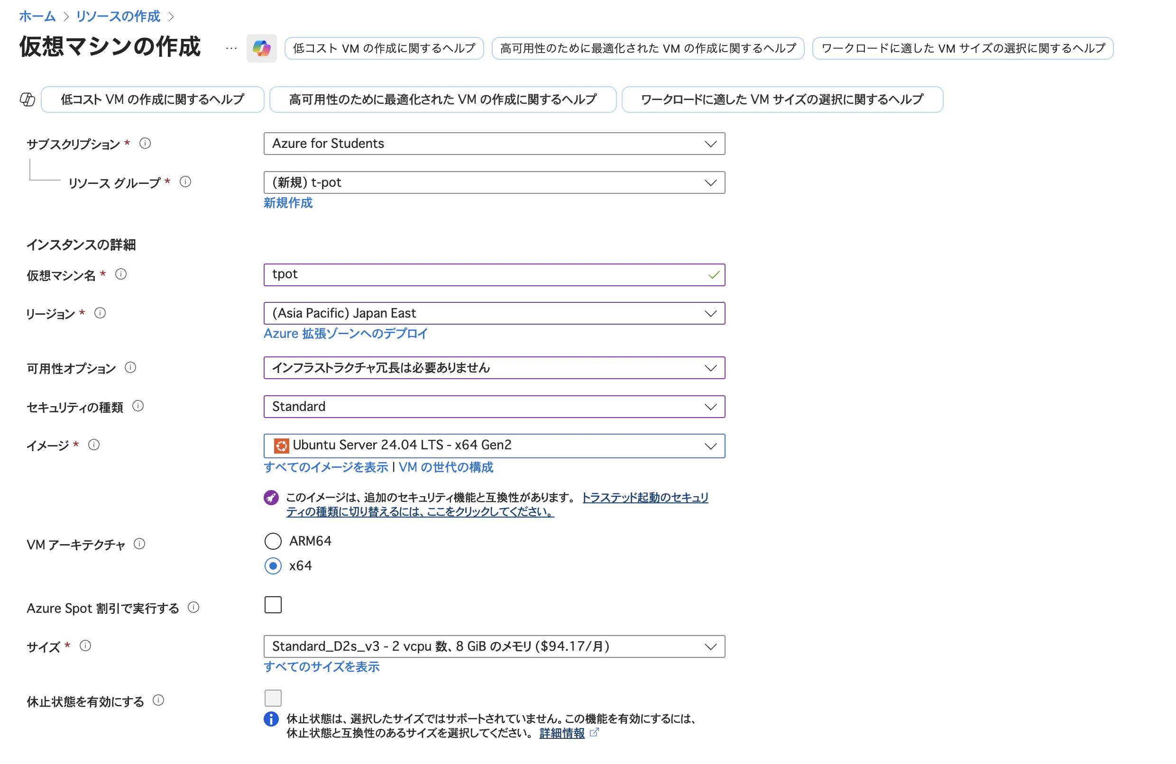Screen dimensions: 1176x764
Task: Click header VM サイズの選択 help chip
Action: 963,48
